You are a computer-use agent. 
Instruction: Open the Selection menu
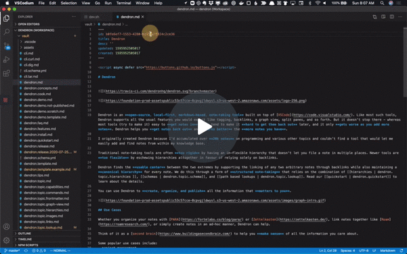click(x=69, y=3)
